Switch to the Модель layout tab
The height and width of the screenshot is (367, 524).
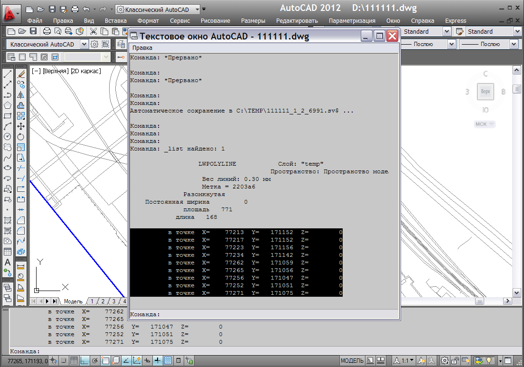click(x=73, y=301)
